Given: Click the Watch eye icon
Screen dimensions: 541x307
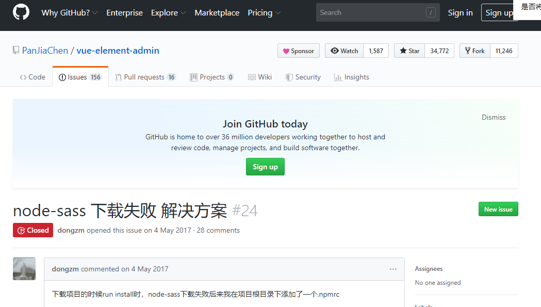Looking at the screenshot, I should (x=335, y=51).
